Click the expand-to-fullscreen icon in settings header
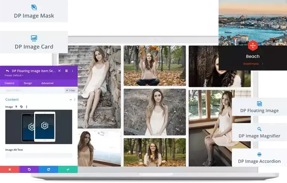The image size is (287, 183). coord(59,71)
